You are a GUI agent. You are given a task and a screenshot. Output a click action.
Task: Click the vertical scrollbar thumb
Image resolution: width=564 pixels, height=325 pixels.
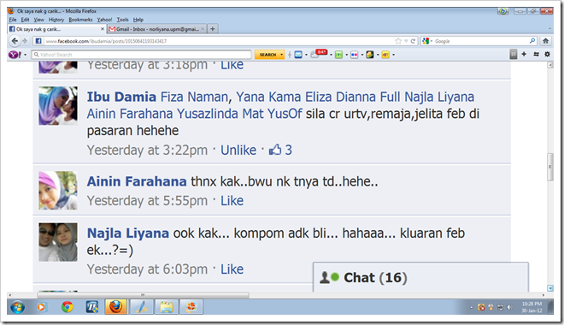click(x=550, y=167)
